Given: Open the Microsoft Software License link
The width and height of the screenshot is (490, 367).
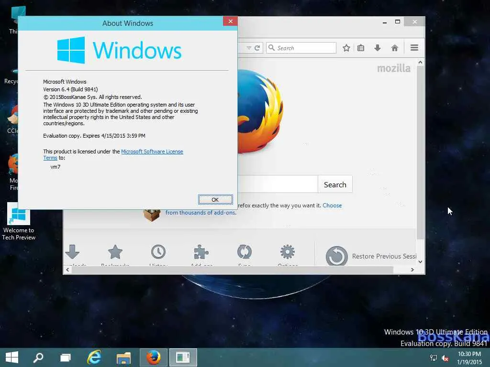Looking at the screenshot, I should [x=152, y=151].
